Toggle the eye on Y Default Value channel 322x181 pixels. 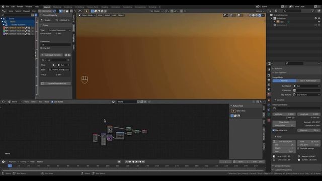coord(7,31)
